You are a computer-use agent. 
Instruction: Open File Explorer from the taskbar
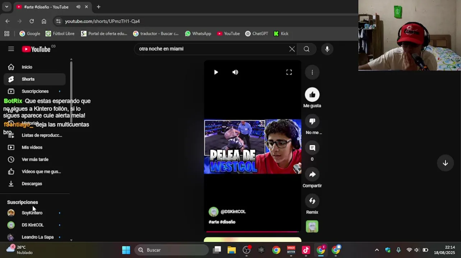231,250
